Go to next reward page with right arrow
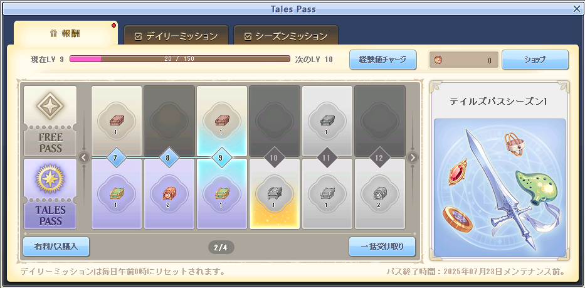585x288 pixels. click(413, 157)
